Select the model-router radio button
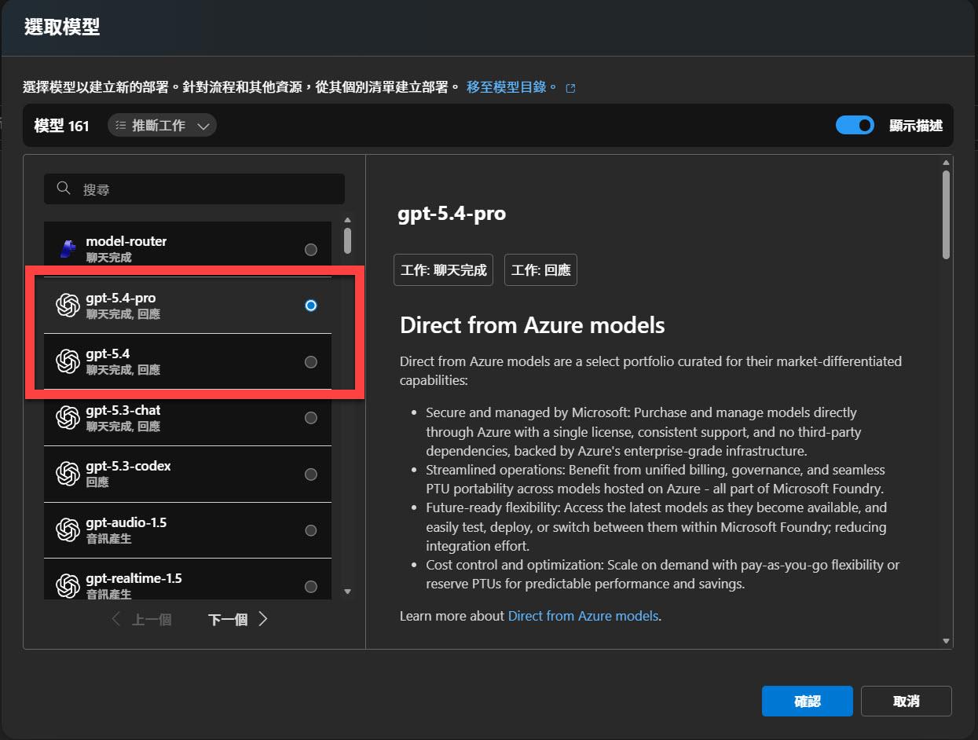Image resolution: width=978 pixels, height=740 pixels. coord(311,250)
